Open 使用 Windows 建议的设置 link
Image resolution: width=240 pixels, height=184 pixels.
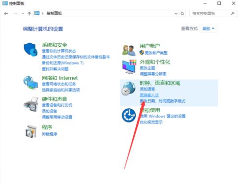pyautogui.click(x=163, y=116)
